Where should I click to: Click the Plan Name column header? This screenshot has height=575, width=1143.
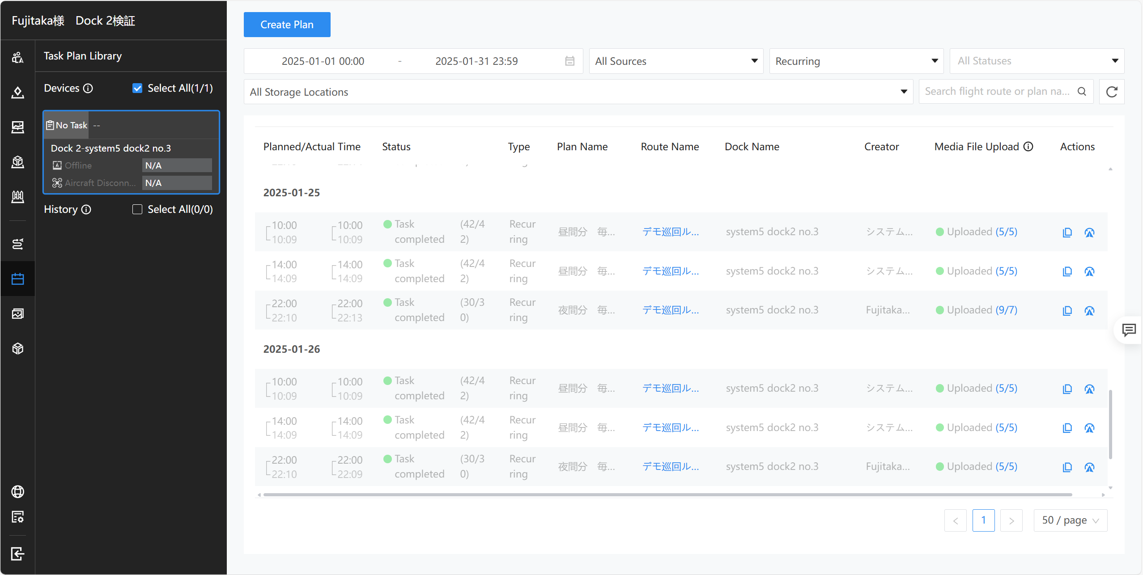pos(582,147)
